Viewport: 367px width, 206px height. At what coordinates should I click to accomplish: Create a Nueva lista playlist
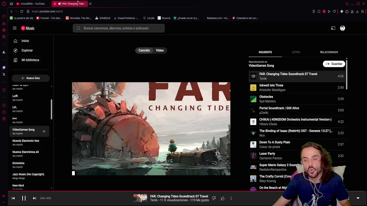click(31, 78)
